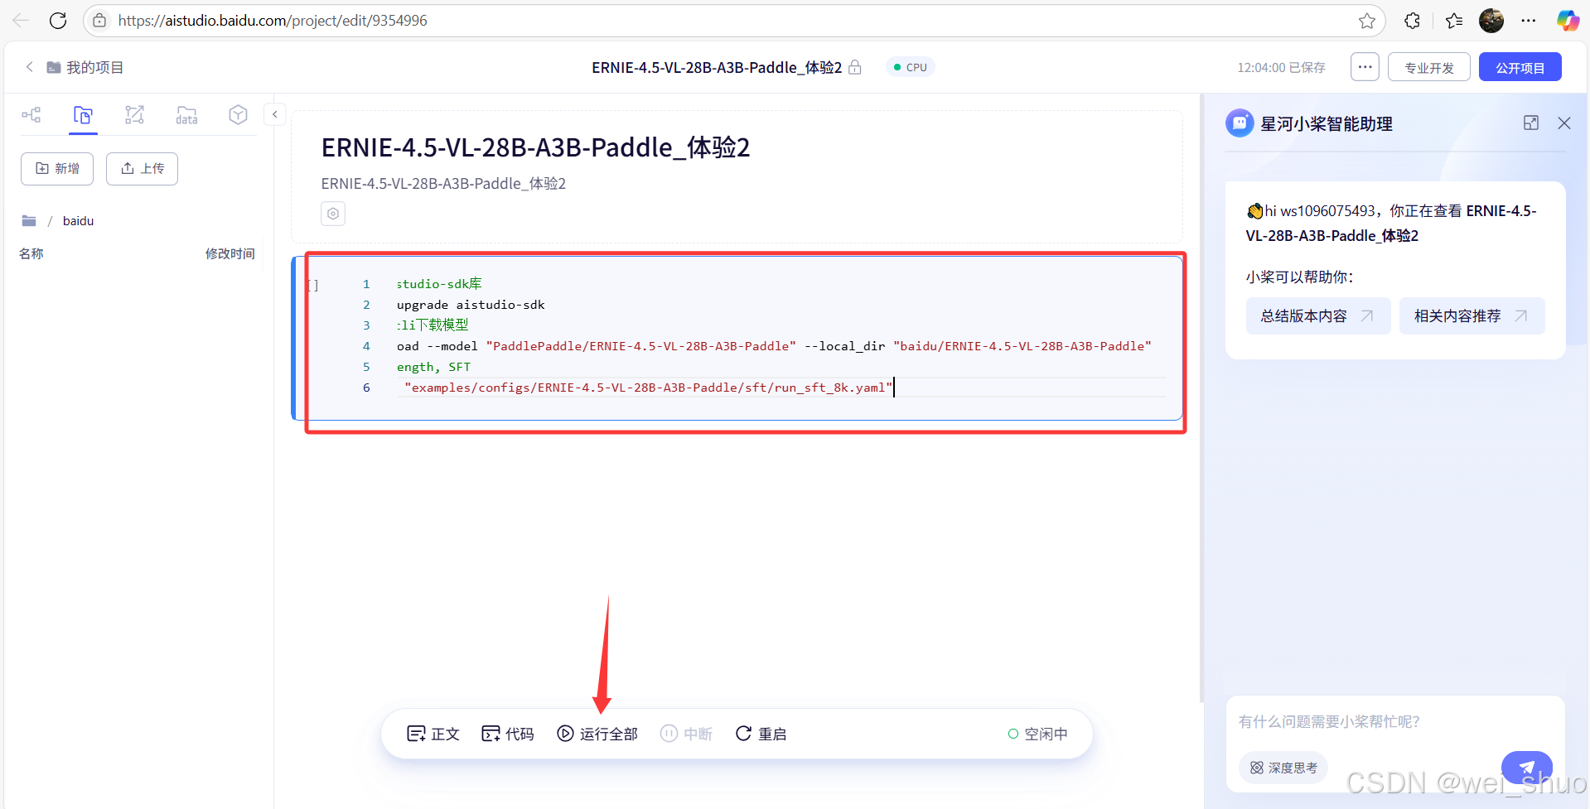
Task: Click the lock icon beside project title
Action: (855, 68)
